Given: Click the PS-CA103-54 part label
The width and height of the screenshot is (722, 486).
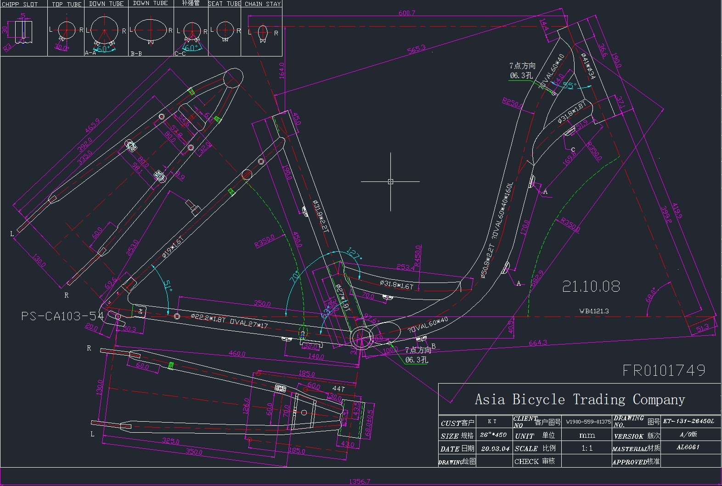Looking at the screenshot, I should [x=62, y=316].
